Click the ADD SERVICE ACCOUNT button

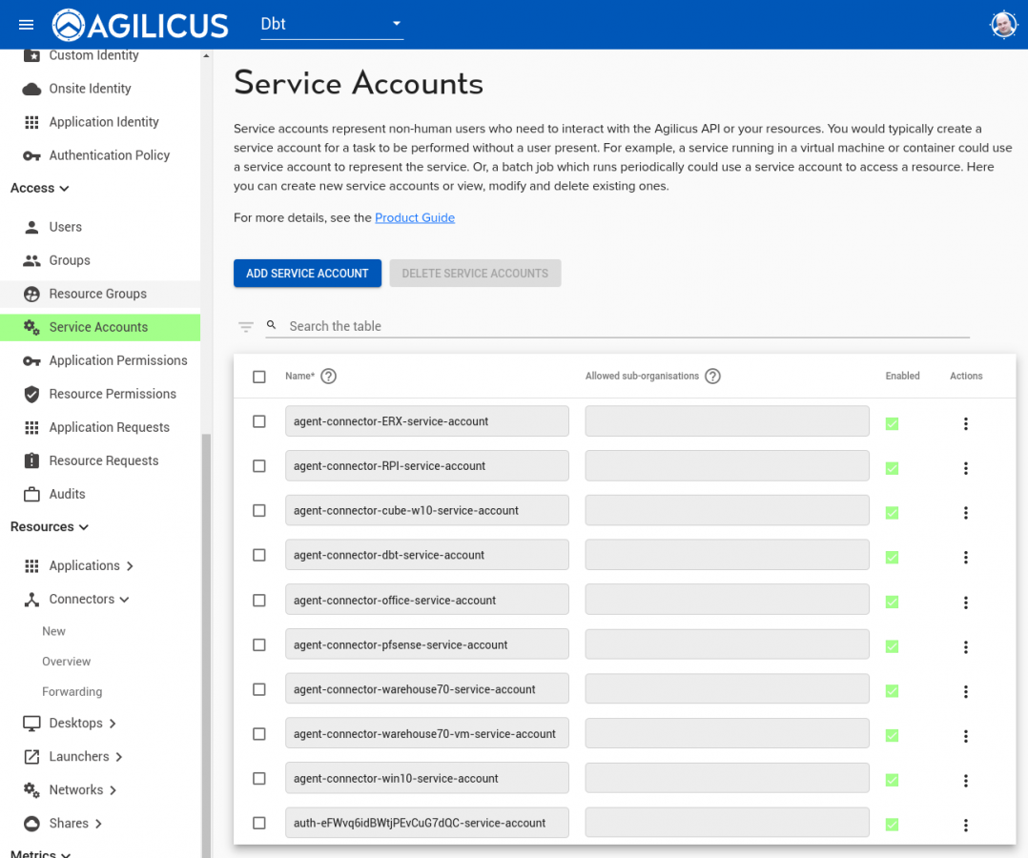coord(307,273)
